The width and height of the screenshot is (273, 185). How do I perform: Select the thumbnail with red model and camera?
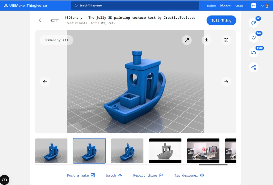[x=203, y=151]
